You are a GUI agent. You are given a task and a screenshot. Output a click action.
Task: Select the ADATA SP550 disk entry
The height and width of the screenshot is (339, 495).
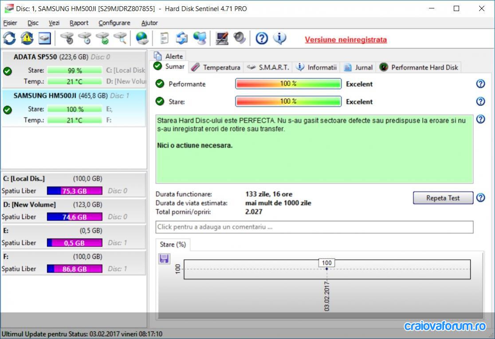74,70
